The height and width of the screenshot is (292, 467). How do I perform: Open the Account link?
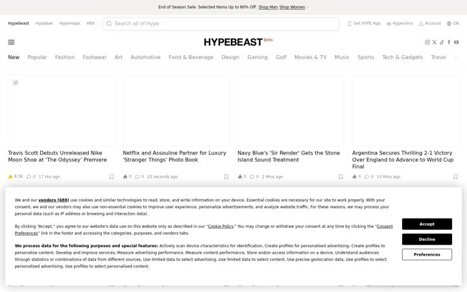point(430,23)
